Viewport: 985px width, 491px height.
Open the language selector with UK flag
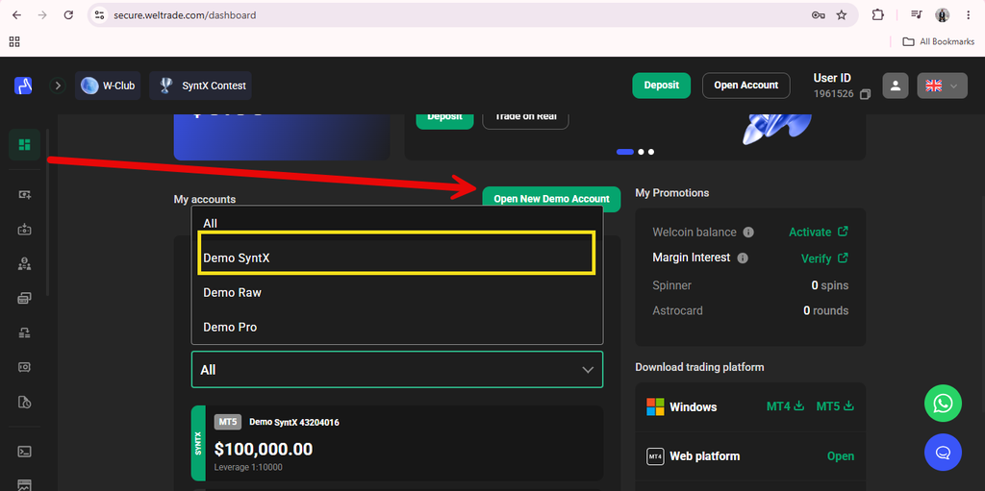(x=943, y=86)
